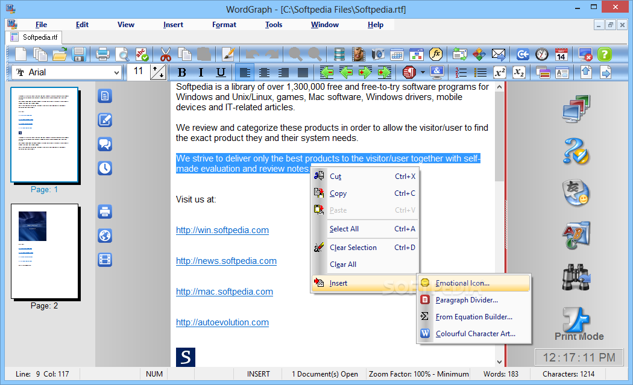
Task: Toggle underline formatting
Action: pos(221,72)
